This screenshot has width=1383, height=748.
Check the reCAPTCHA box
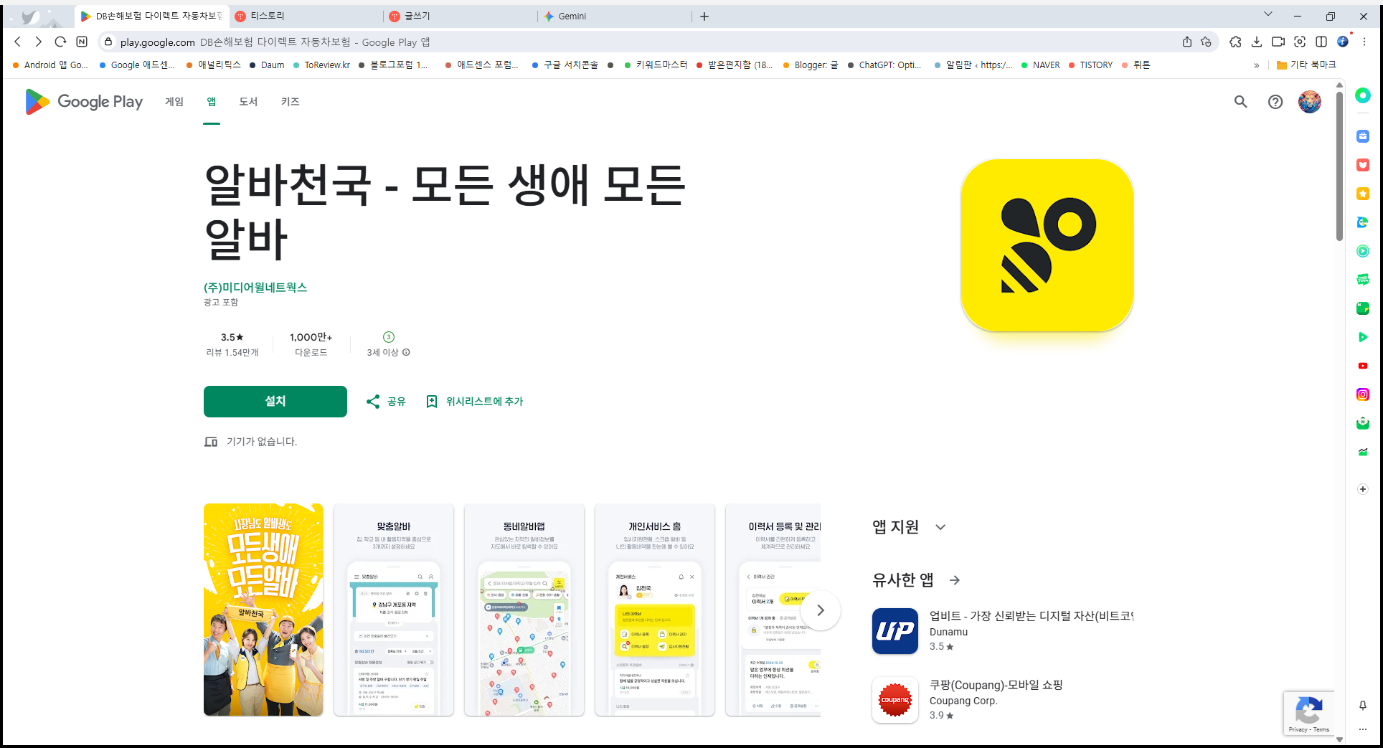coord(1310,713)
